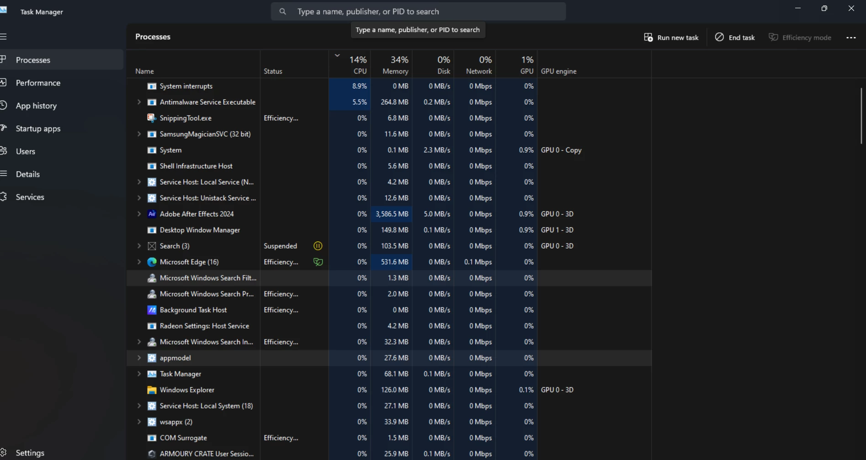
Task: Expand Service Host: Unistack Service group
Action: [x=139, y=198]
